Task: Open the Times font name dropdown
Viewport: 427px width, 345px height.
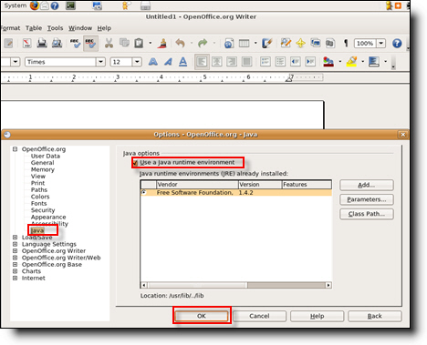Action: tap(100, 62)
